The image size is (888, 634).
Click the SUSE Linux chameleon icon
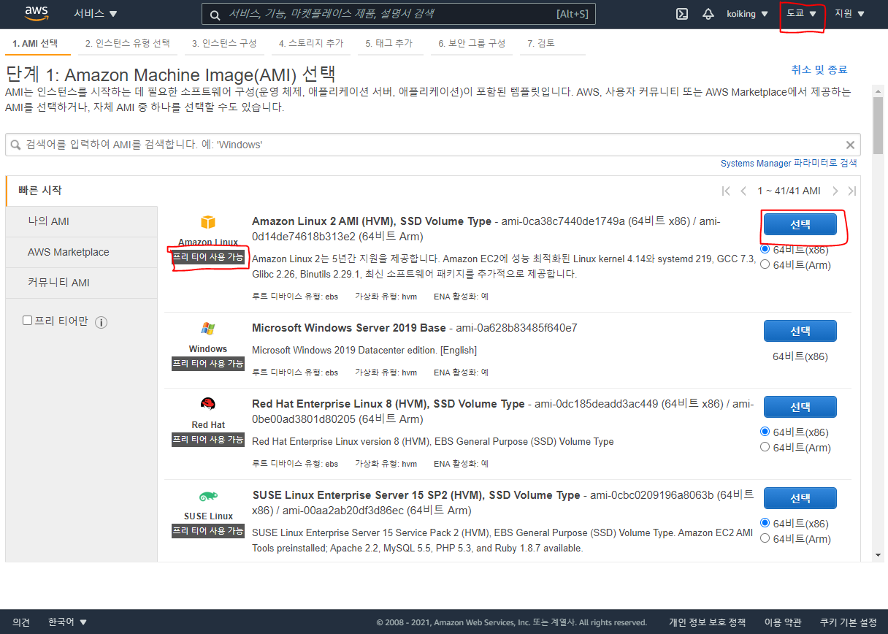pos(208,496)
